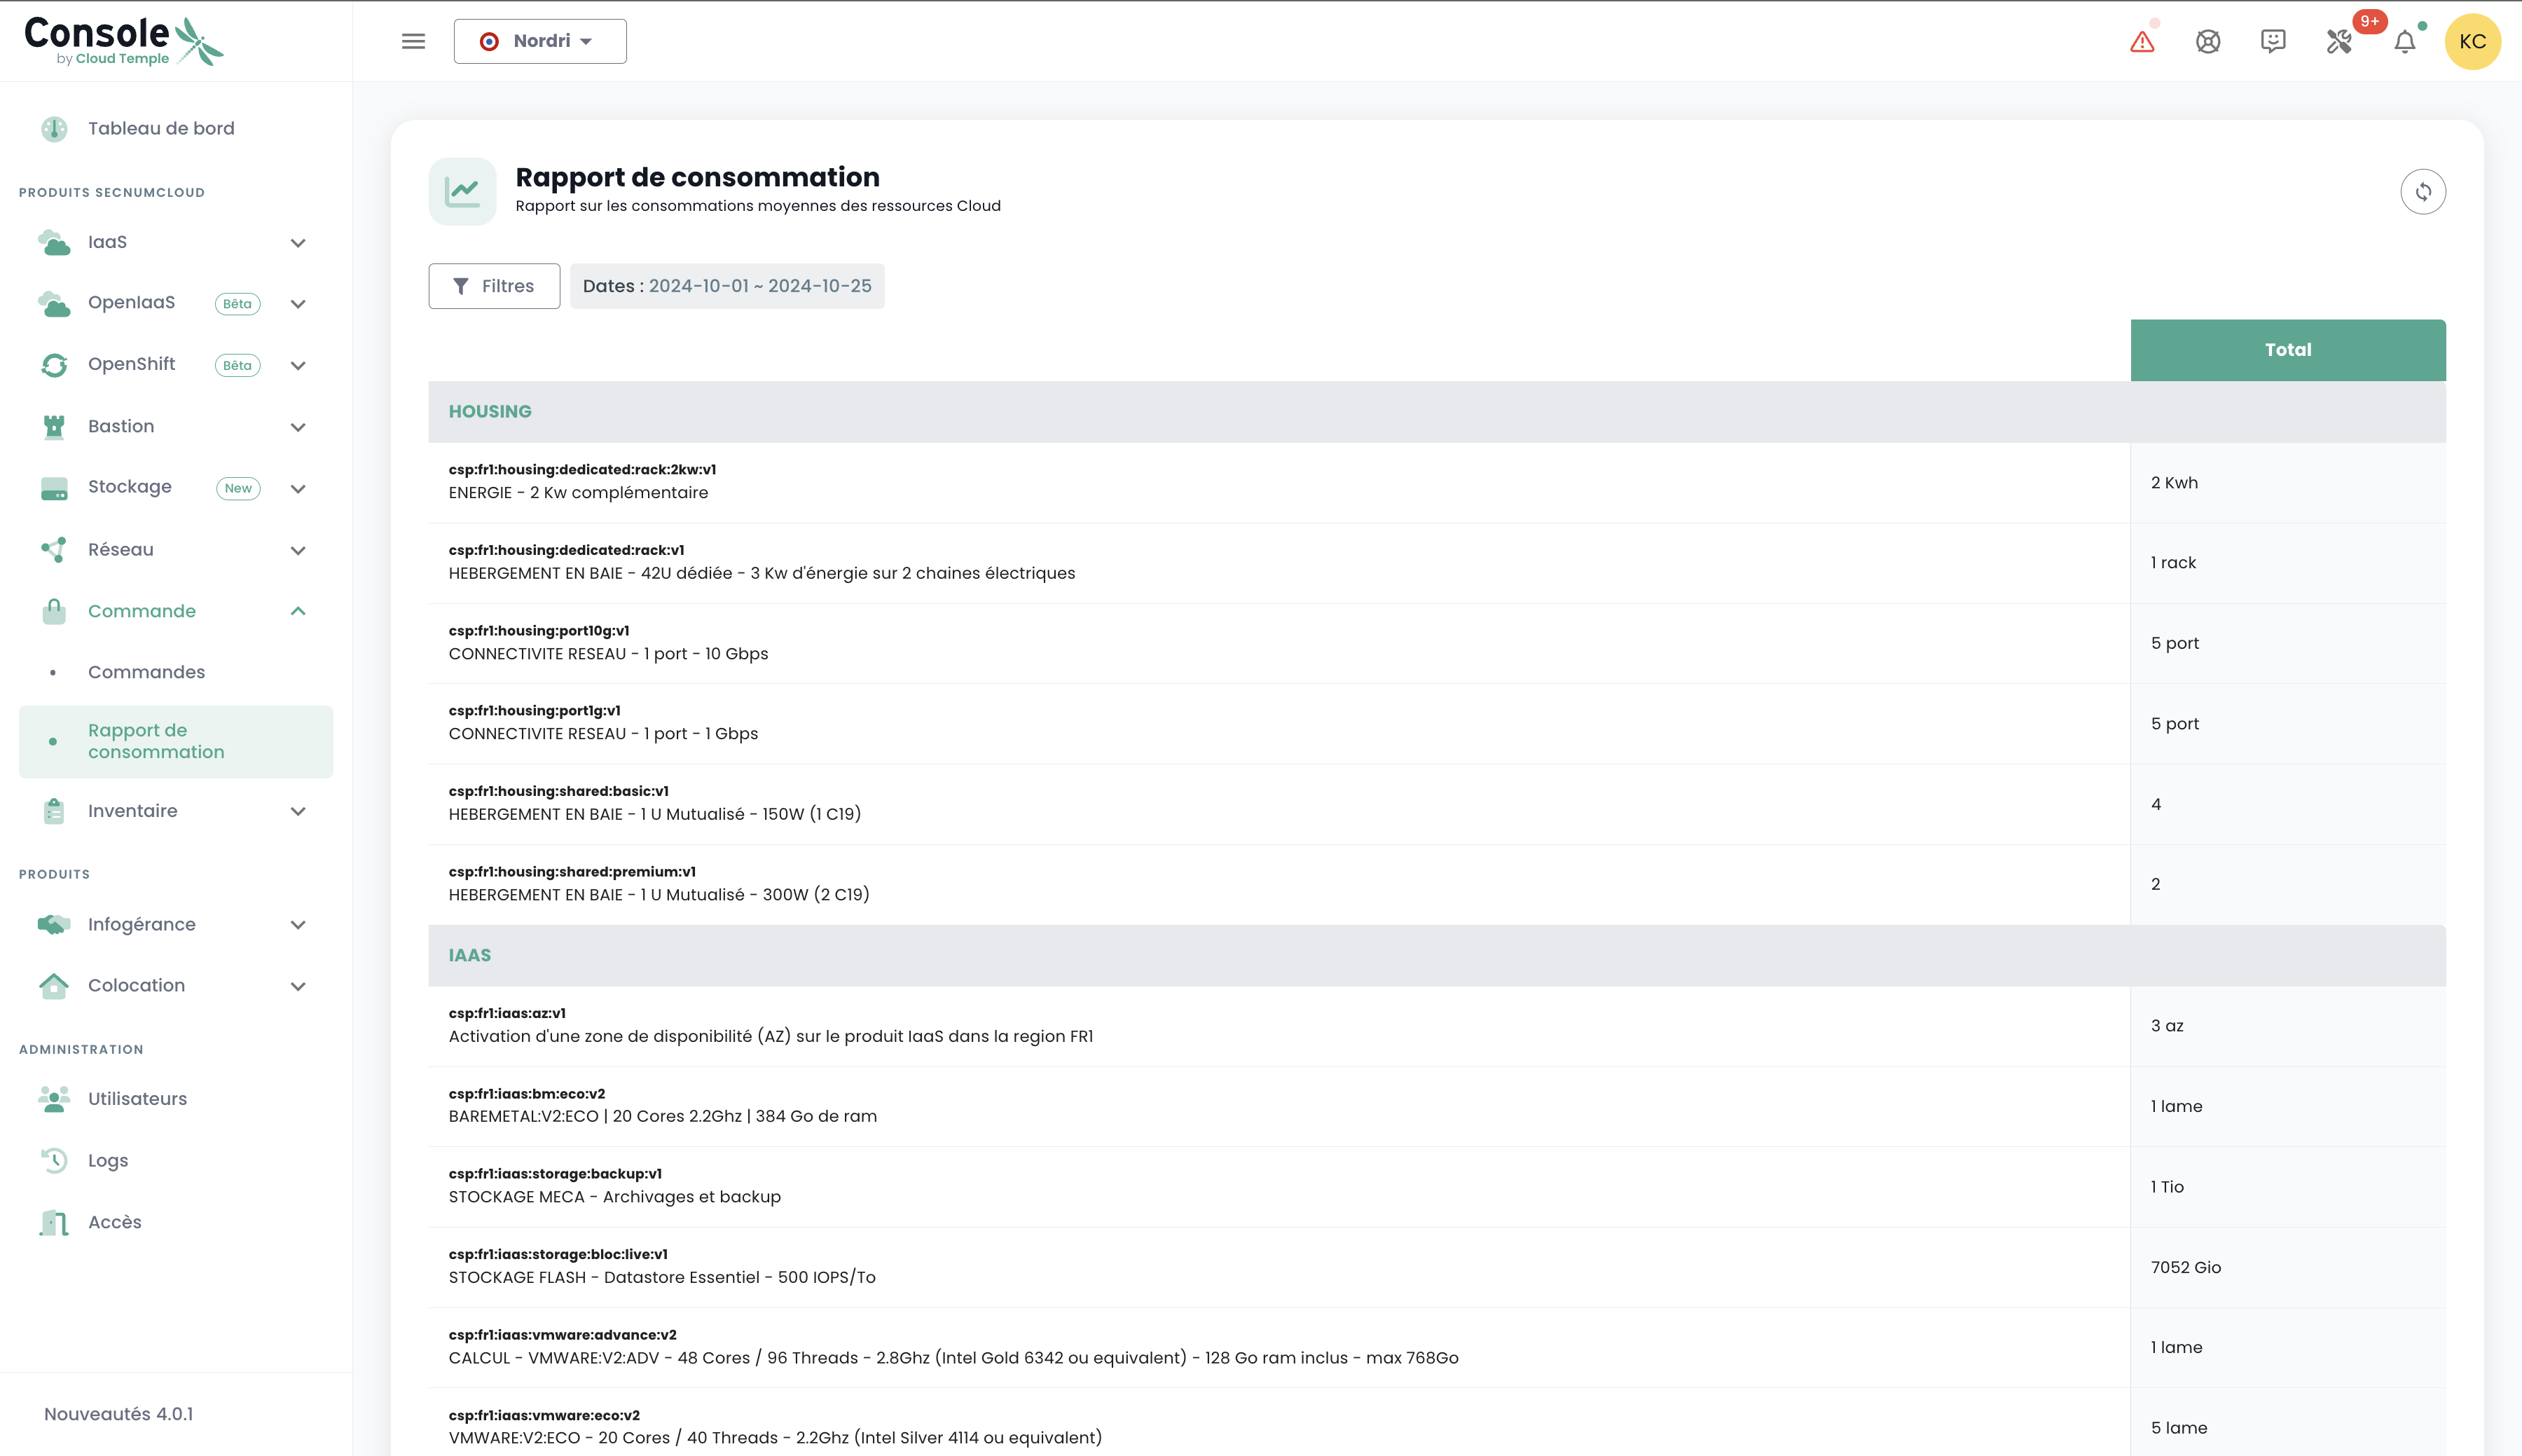Click the refresh report icon
2522x1456 pixels.
(2423, 191)
